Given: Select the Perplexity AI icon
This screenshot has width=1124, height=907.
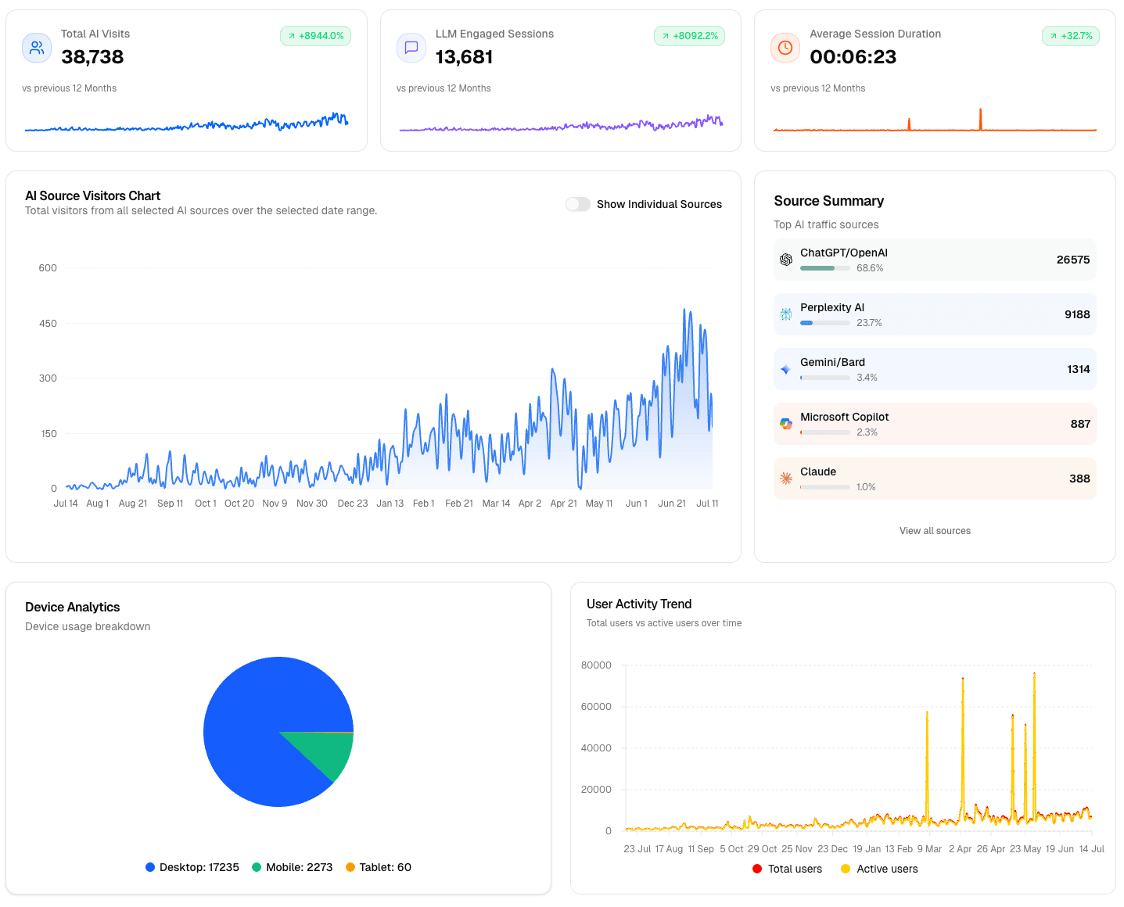Looking at the screenshot, I should (x=785, y=314).
